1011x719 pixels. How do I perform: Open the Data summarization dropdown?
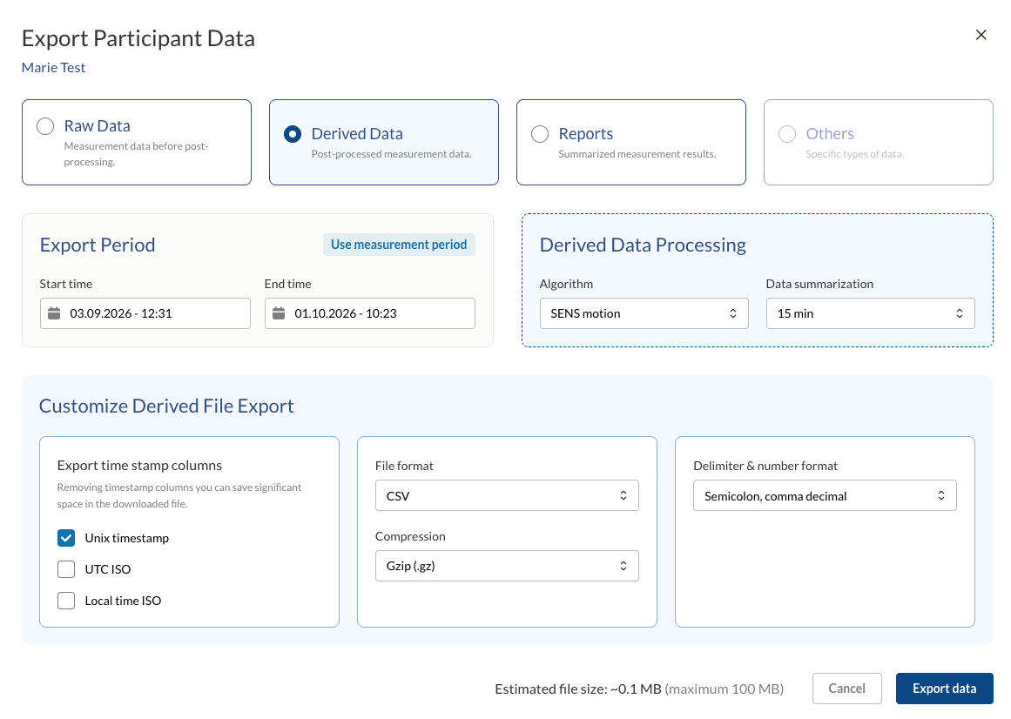click(x=870, y=313)
